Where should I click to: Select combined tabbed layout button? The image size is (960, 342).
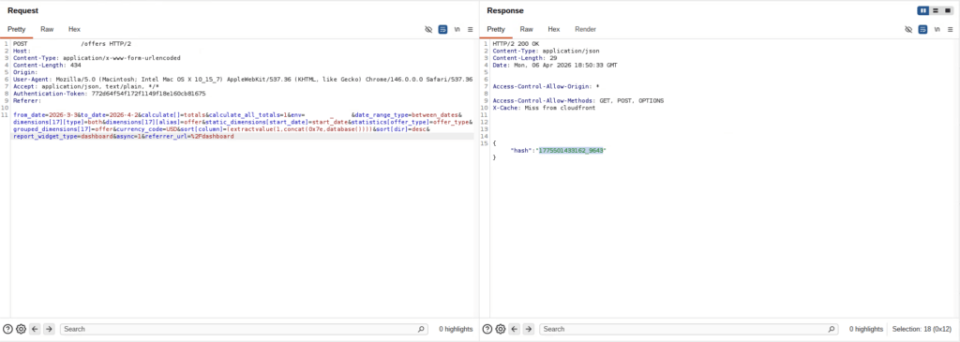click(x=948, y=10)
